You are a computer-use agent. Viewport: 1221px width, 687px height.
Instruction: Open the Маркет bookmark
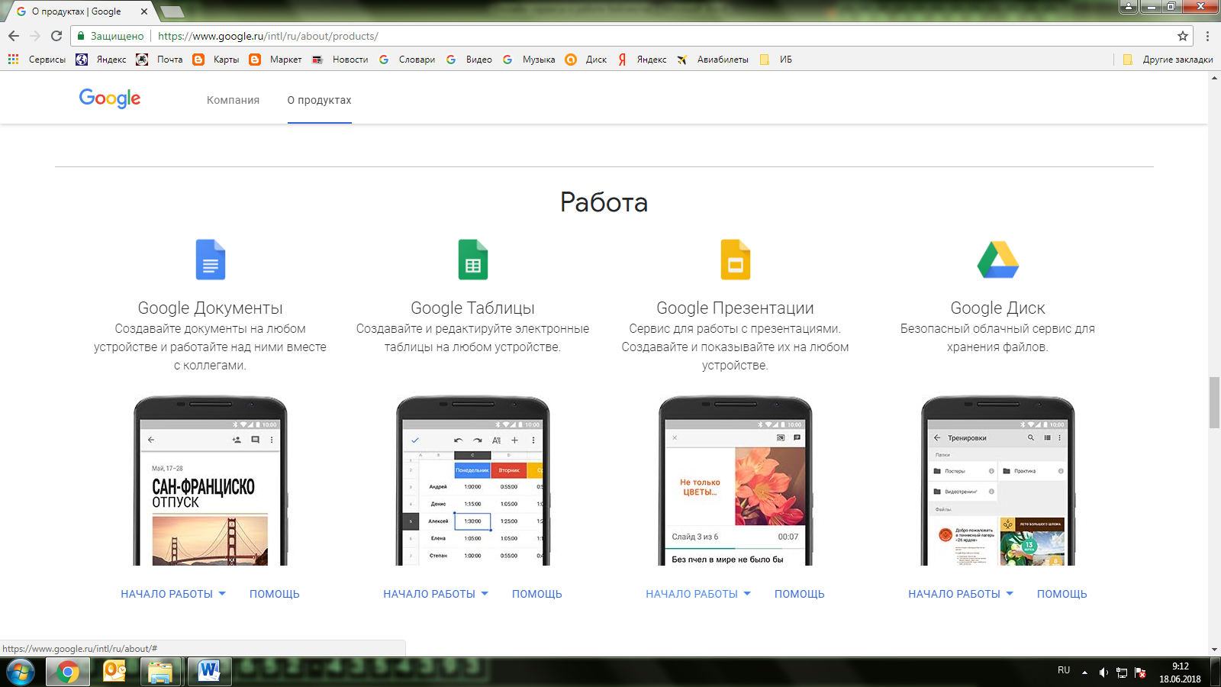(x=275, y=60)
